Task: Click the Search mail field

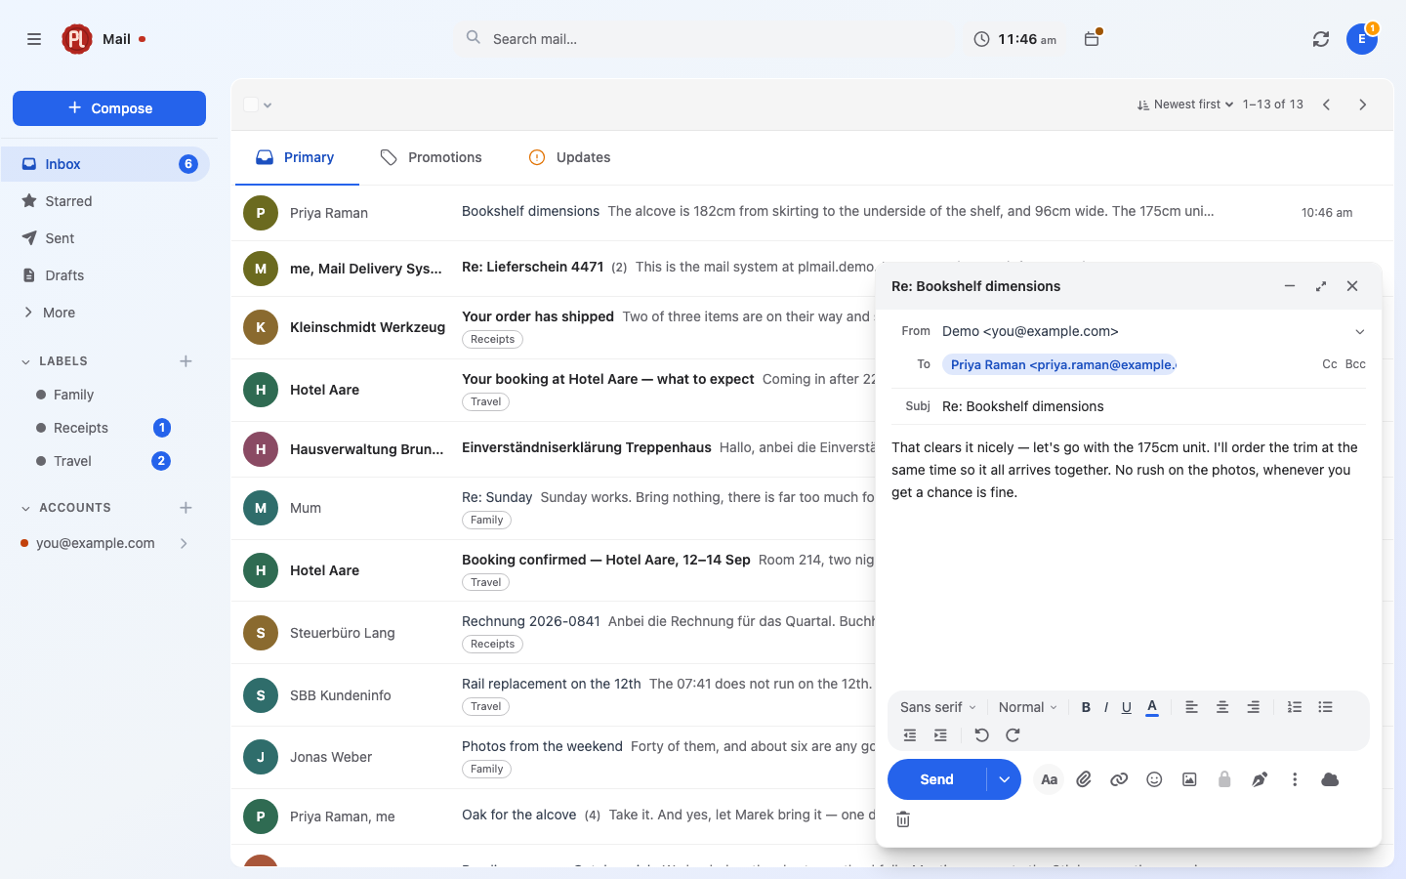Action: coord(708,39)
